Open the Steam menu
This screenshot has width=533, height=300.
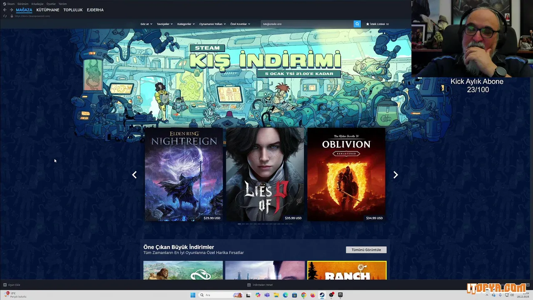click(10, 4)
